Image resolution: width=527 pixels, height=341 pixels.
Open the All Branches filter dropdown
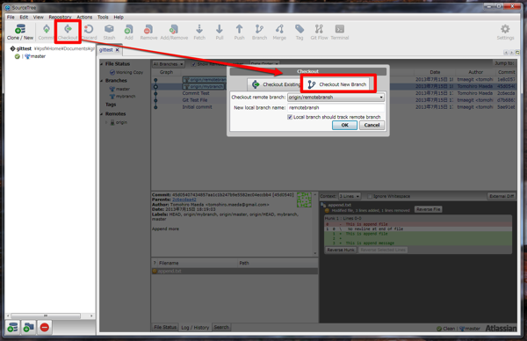(x=168, y=64)
